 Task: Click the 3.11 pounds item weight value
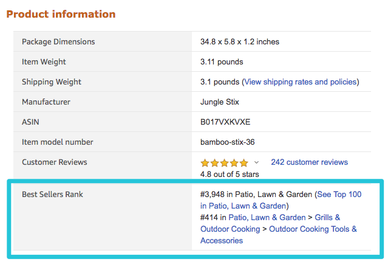(x=222, y=62)
